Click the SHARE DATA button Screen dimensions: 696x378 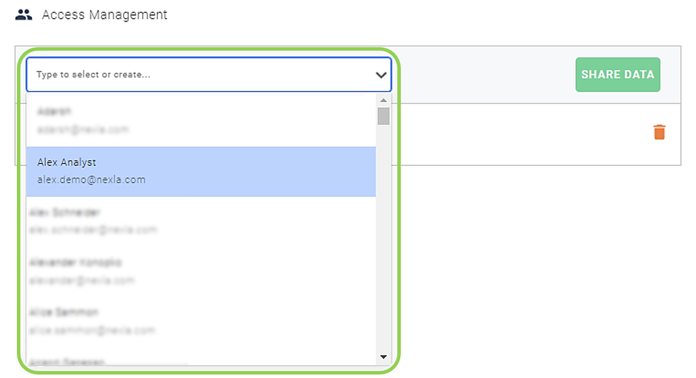pos(617,75)
